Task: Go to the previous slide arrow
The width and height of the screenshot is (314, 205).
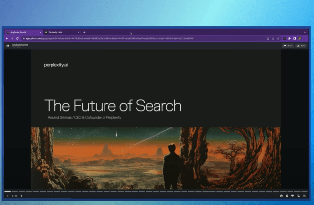Action: click(x=8, y=196)
